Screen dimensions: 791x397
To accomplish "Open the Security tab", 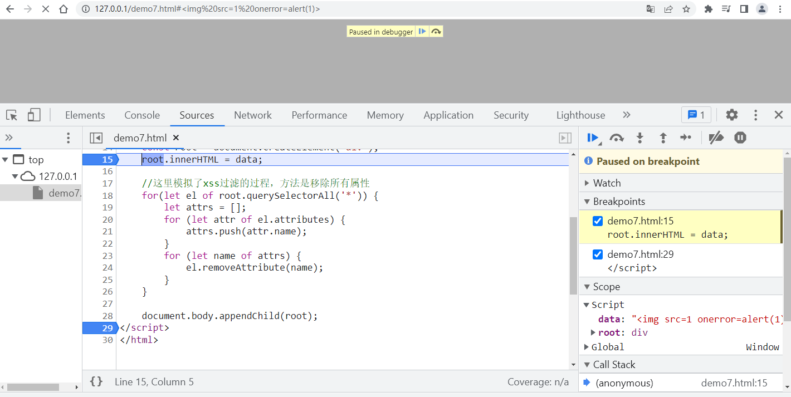I will click(511, 115).
